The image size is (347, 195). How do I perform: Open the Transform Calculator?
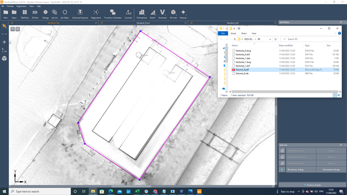click(x=113, y=14)
